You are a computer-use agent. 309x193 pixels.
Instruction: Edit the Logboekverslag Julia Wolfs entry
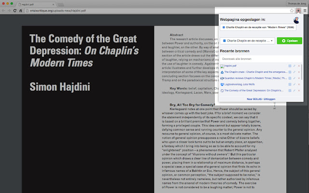pyautogui.click(x=294, y=84)
